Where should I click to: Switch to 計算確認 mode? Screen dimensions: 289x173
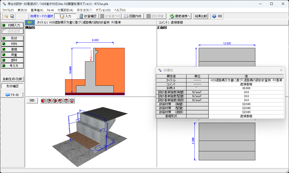pyautogui.click(x=88, y=16)
